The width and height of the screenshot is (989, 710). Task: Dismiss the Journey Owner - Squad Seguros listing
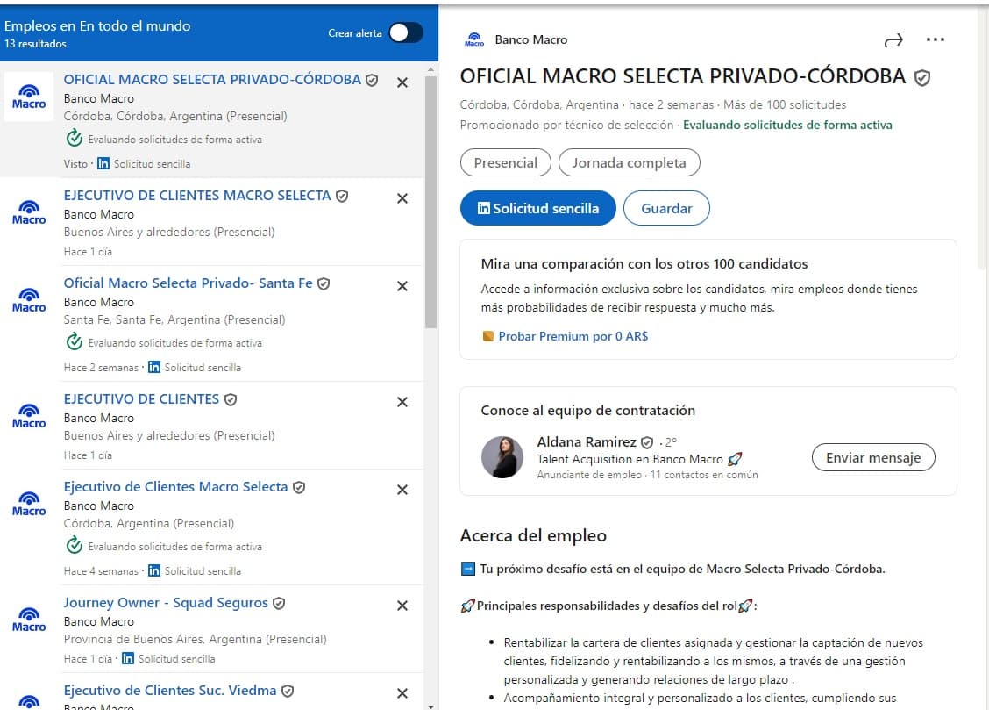pyautogui.click(x=402, y=606)
